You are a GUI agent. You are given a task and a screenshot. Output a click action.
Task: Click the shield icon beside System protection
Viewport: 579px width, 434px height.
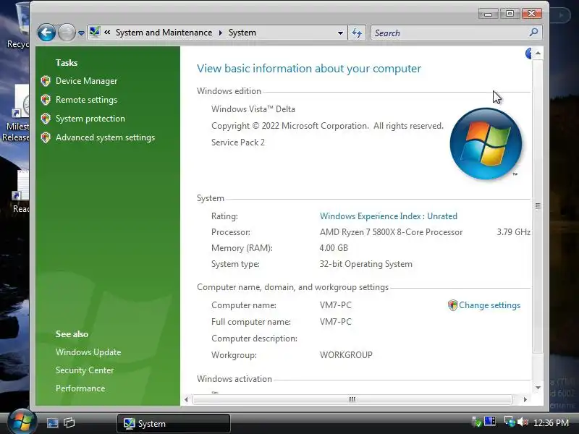tap(46, 119)
